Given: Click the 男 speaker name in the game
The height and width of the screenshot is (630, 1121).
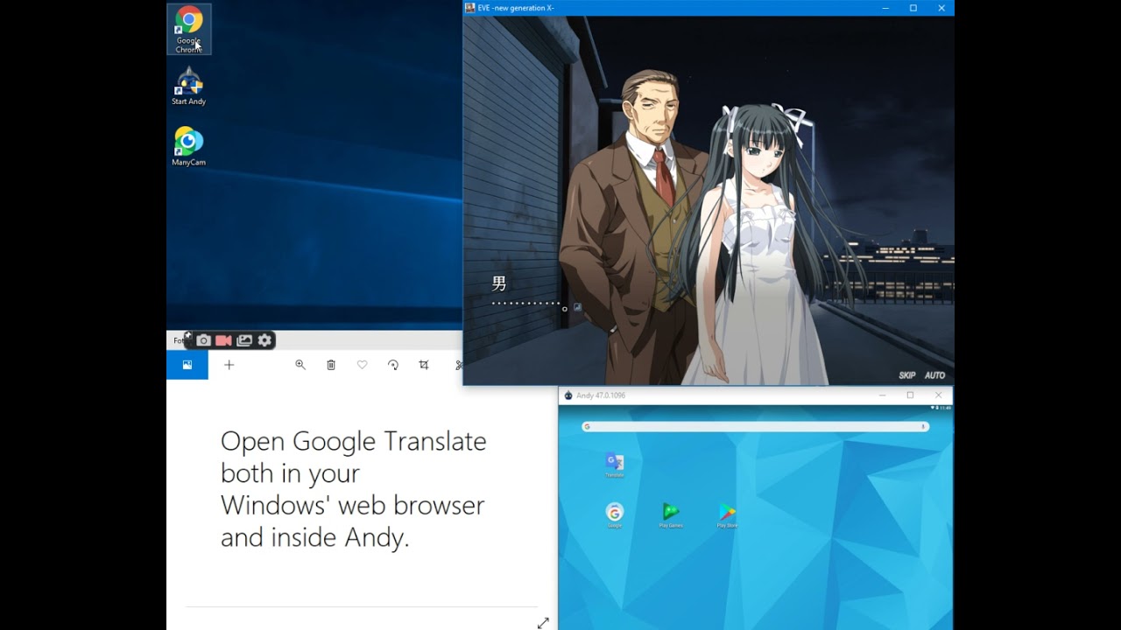Looking at the screenshot, I should (x=499, y=283).
